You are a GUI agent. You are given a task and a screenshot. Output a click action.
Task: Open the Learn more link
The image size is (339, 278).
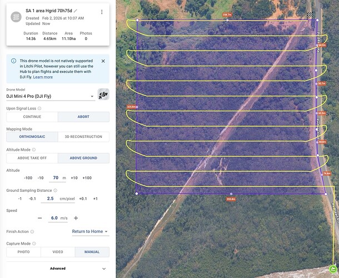click(x=43, y=77)
